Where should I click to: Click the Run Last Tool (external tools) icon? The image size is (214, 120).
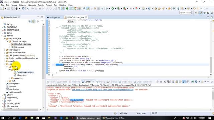coord(124,9)
